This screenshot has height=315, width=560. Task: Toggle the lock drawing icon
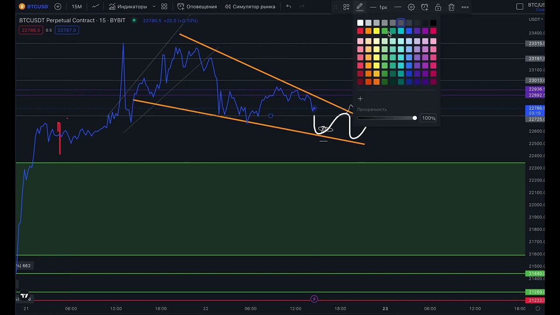pos(438,7)
